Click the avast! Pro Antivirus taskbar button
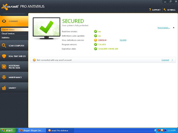This screenshot has height=133, width=178. pos(60,131)
